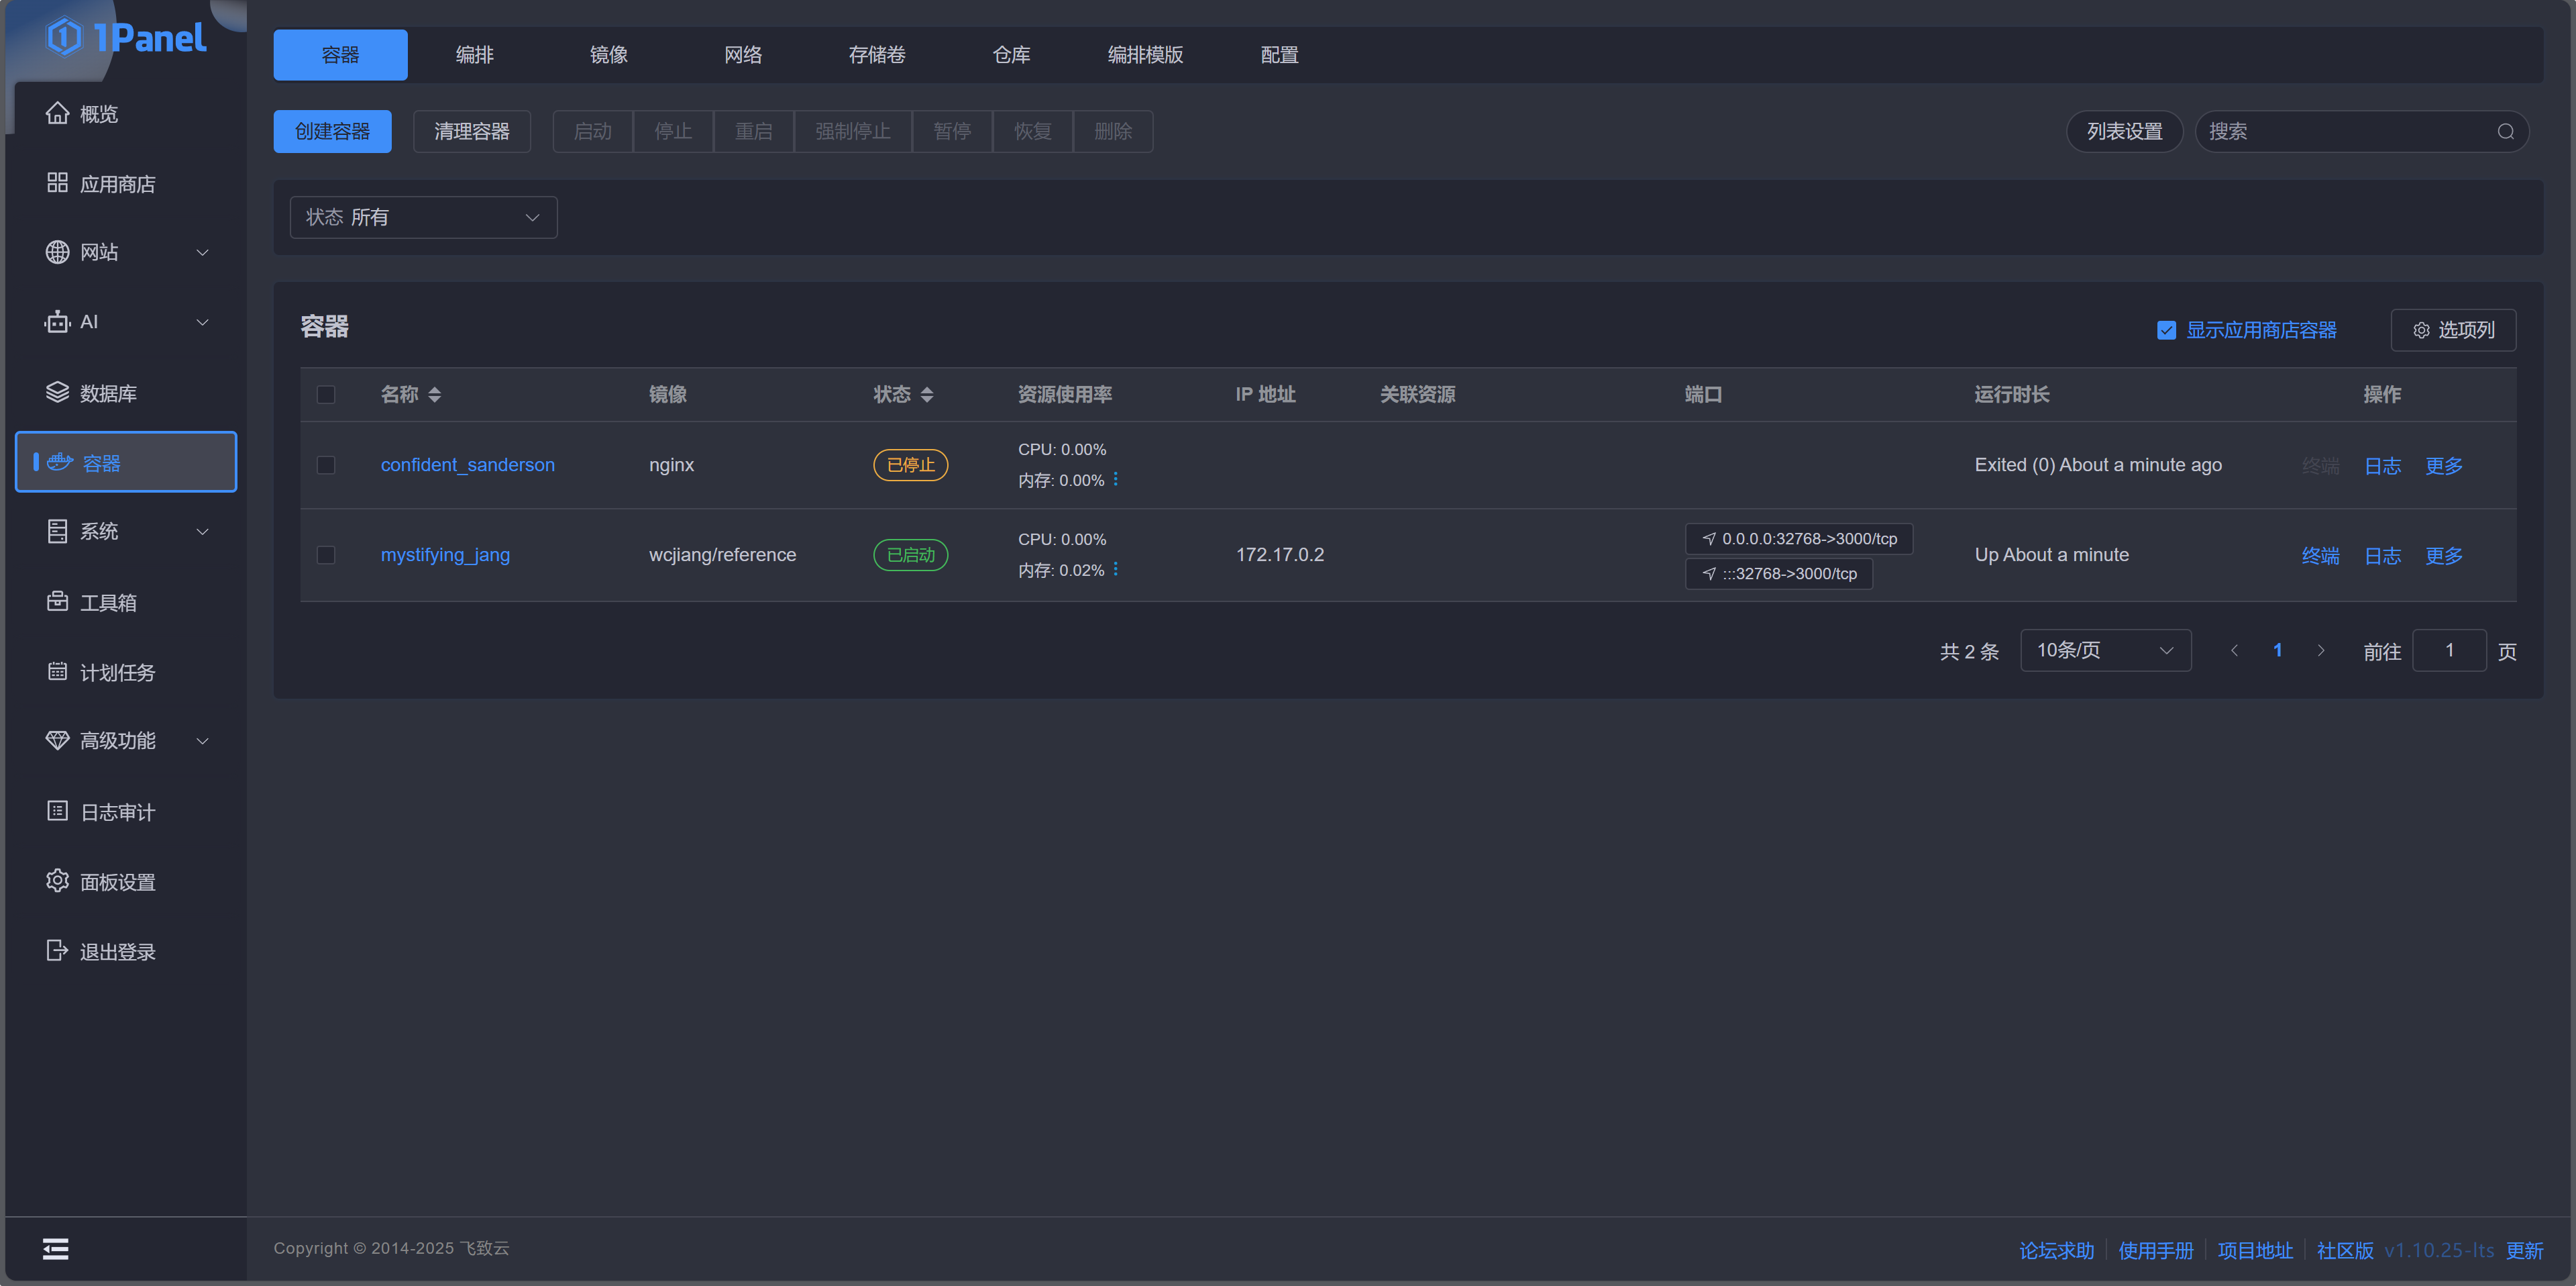Open 面板设置 gear icon in sidebar

57,881
